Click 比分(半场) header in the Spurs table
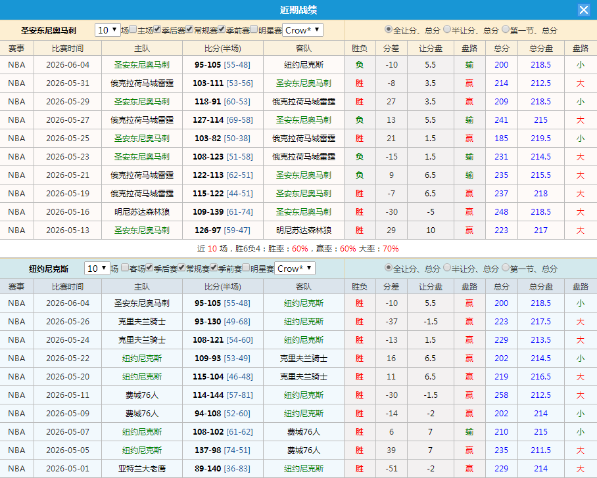597x478 pixels. coord(223,49)
